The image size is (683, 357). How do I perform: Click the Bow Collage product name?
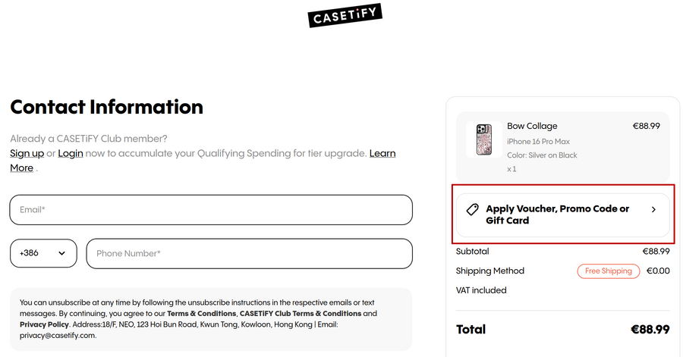point(532,126)
